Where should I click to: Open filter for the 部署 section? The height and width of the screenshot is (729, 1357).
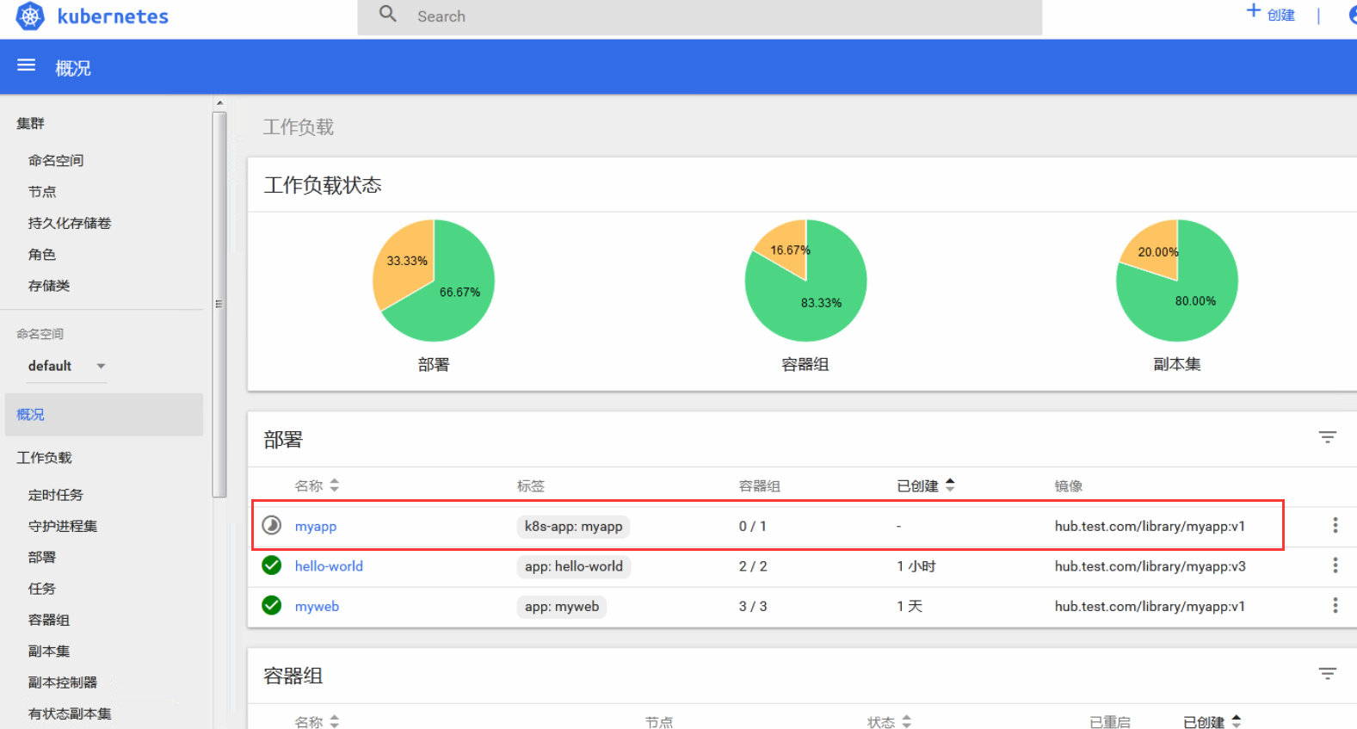click(1328, 437)
